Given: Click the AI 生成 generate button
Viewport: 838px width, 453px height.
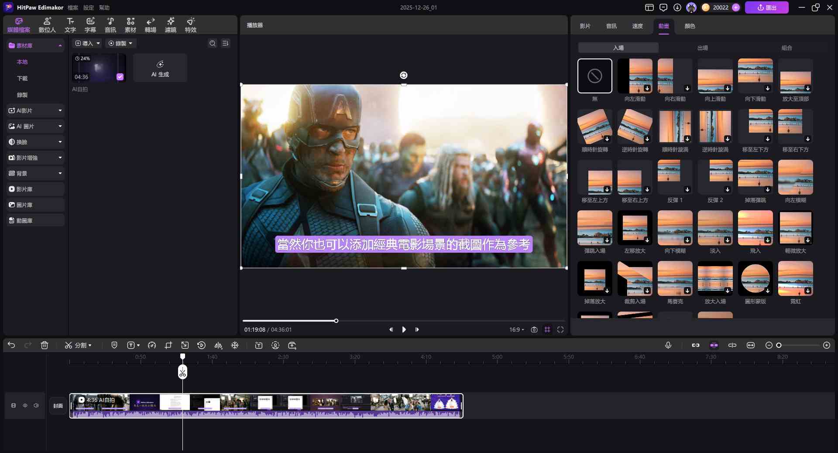Looking at the screenshot, I should (x=160, y=68).
